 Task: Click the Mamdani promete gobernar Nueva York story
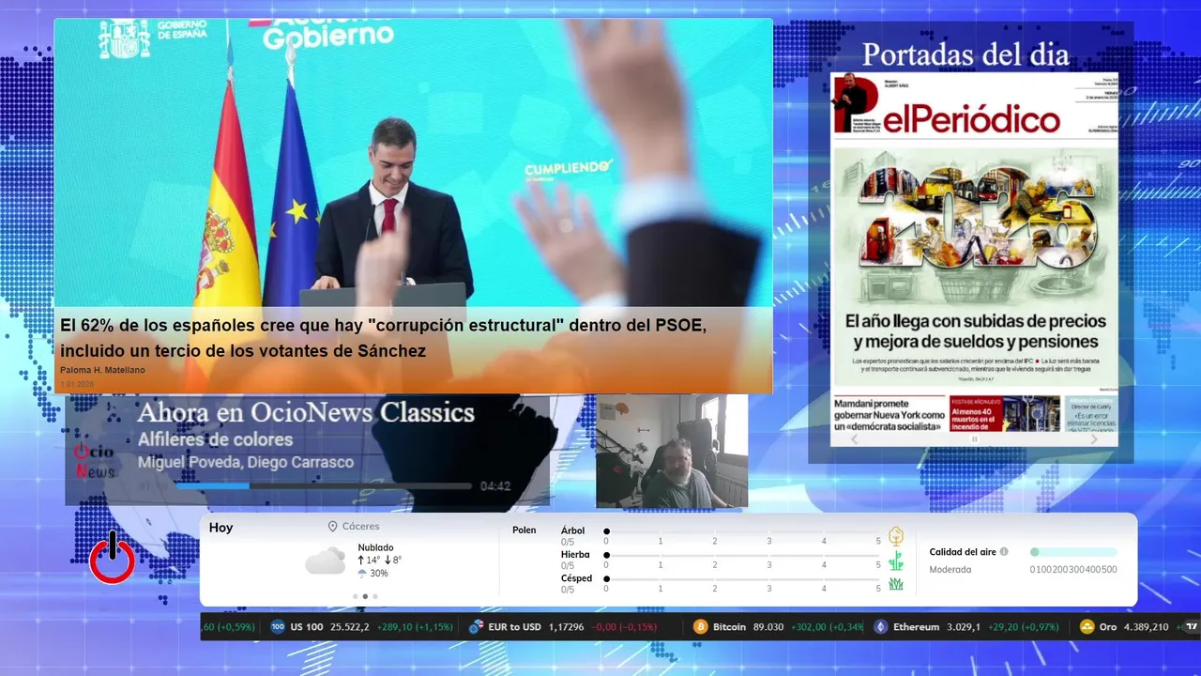(889, 414)
